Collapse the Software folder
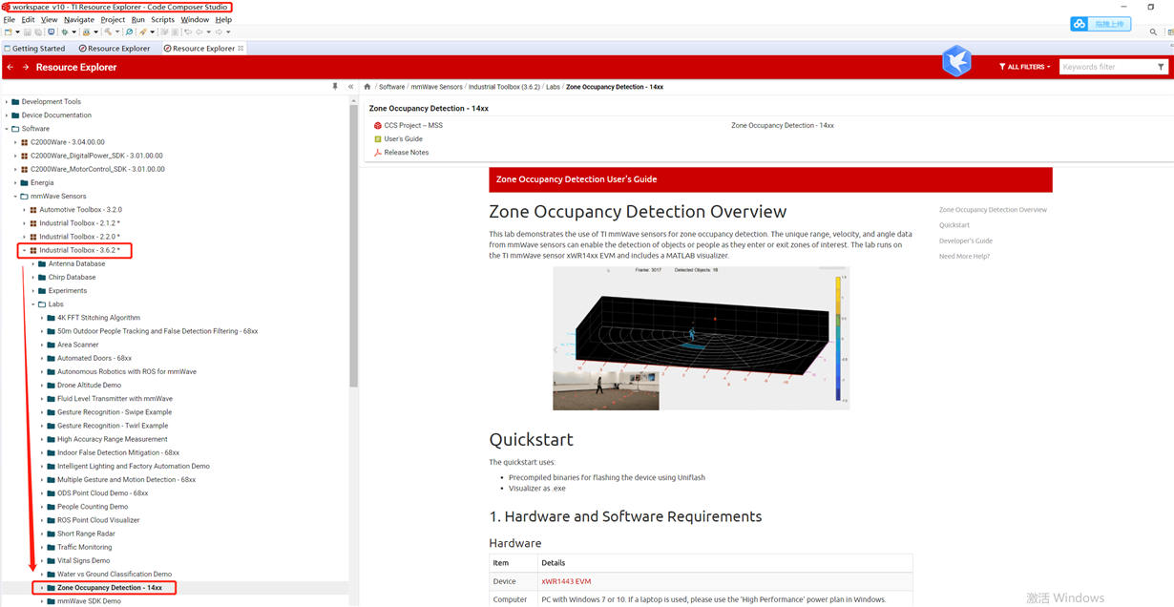This screenshot has width=1174, height=607. [x=7, y=128]
